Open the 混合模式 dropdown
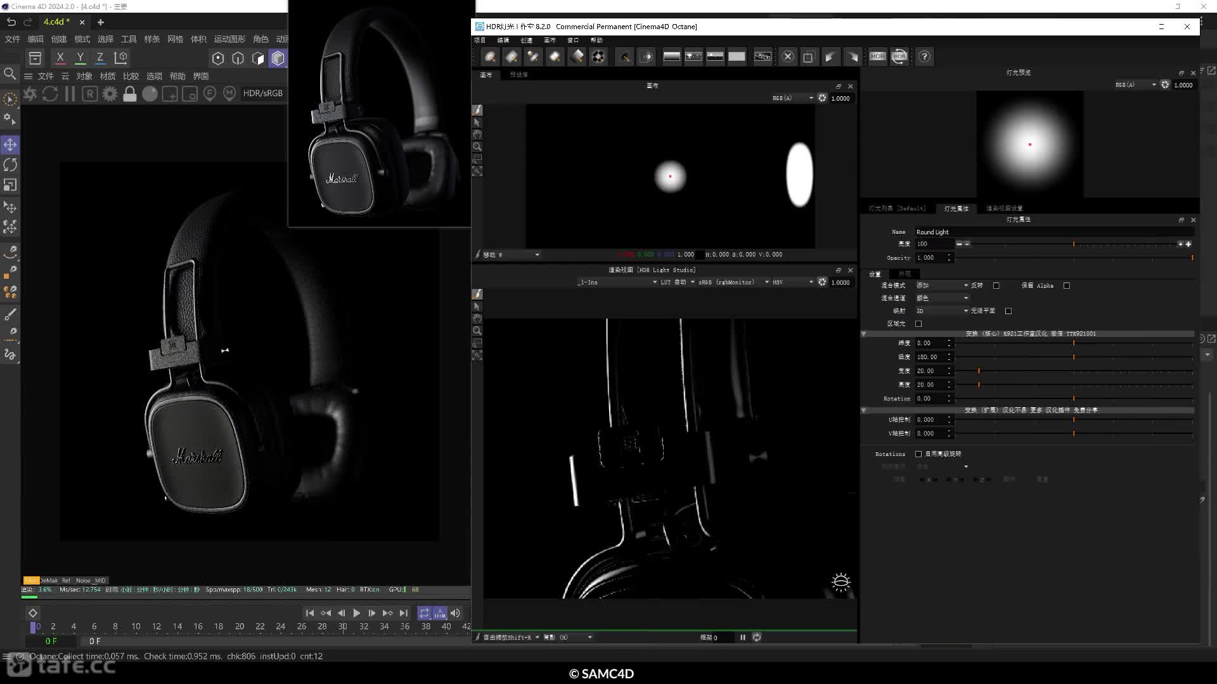This screenshot has width=1217, height=684. [942, 286]
